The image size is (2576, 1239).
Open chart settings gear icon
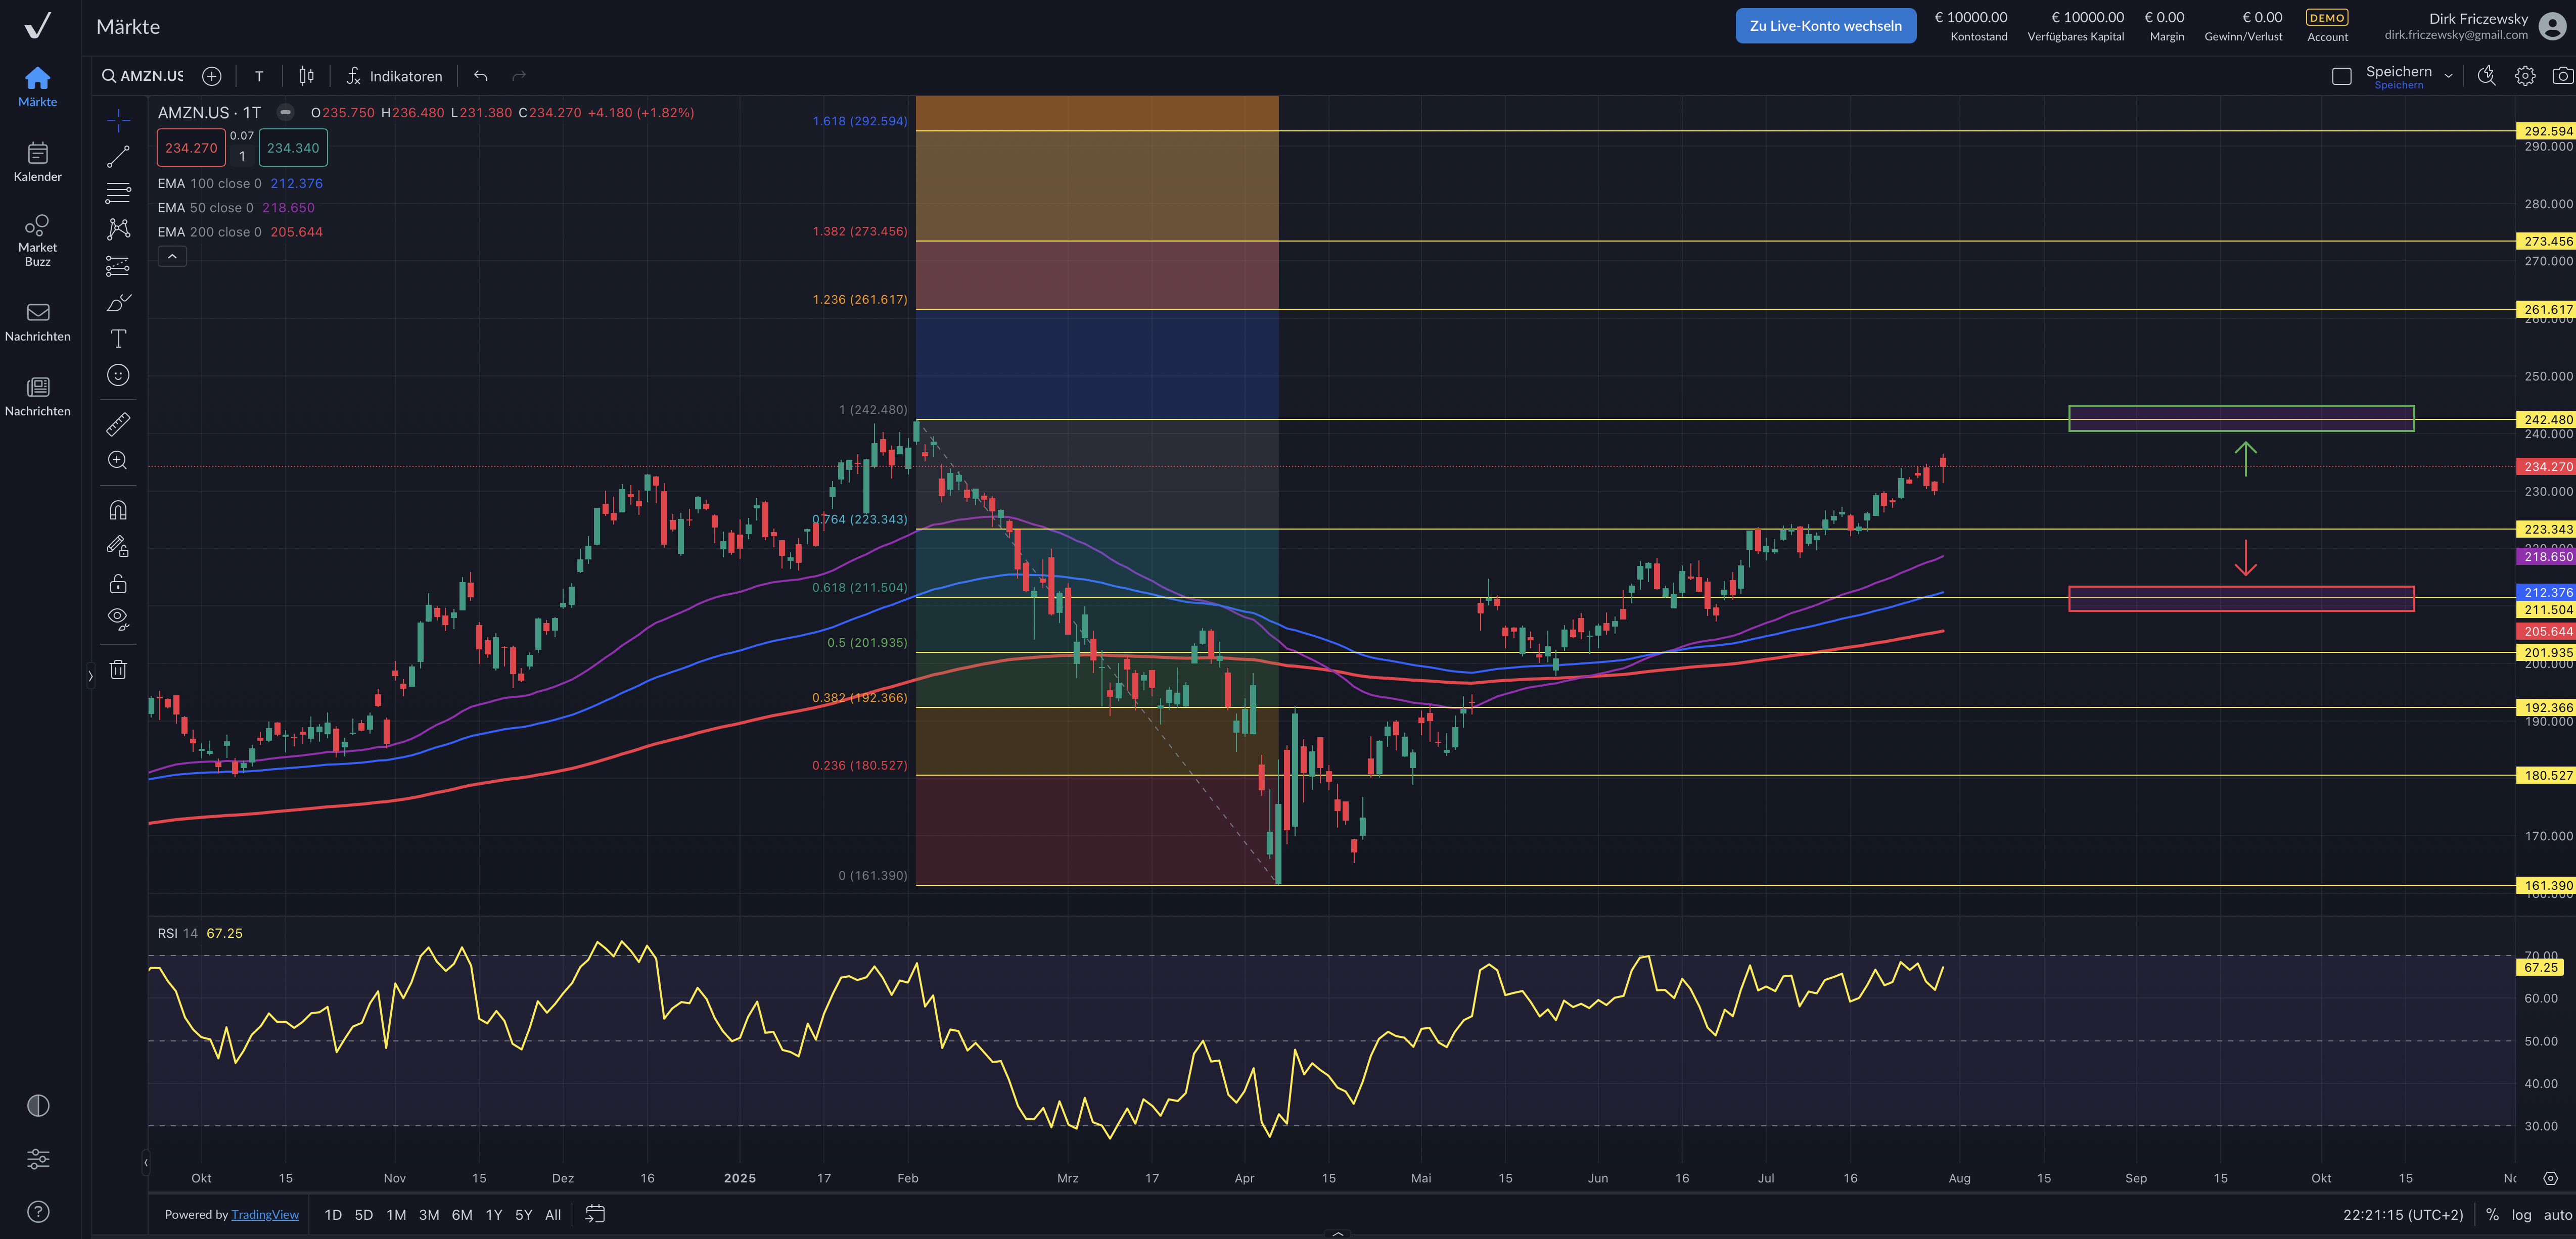[2525, 76]
